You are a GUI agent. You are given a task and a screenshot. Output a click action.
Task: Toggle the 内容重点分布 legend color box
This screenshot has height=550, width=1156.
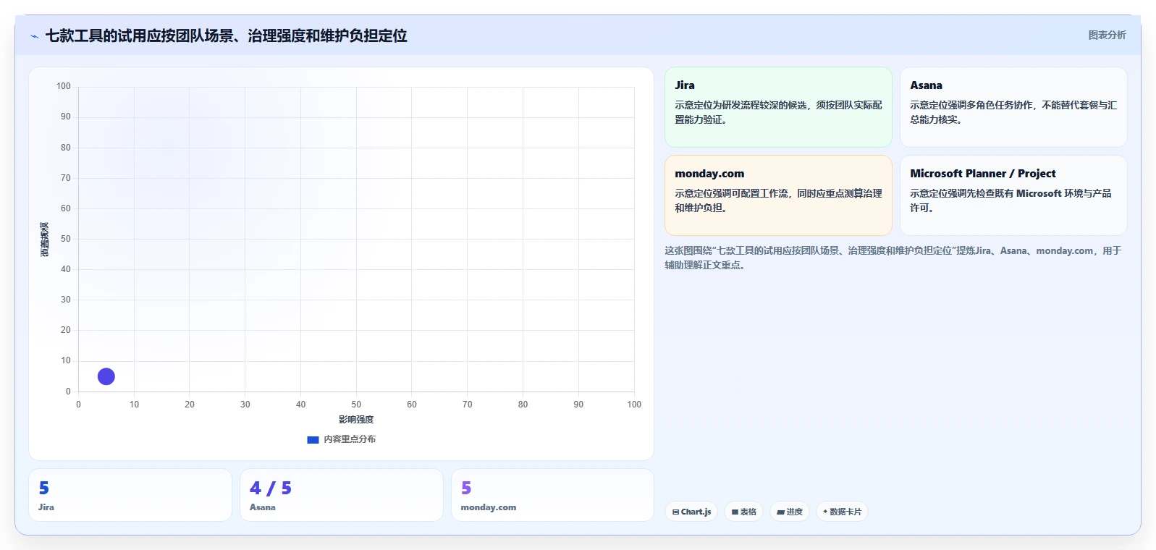click(313, 439)
